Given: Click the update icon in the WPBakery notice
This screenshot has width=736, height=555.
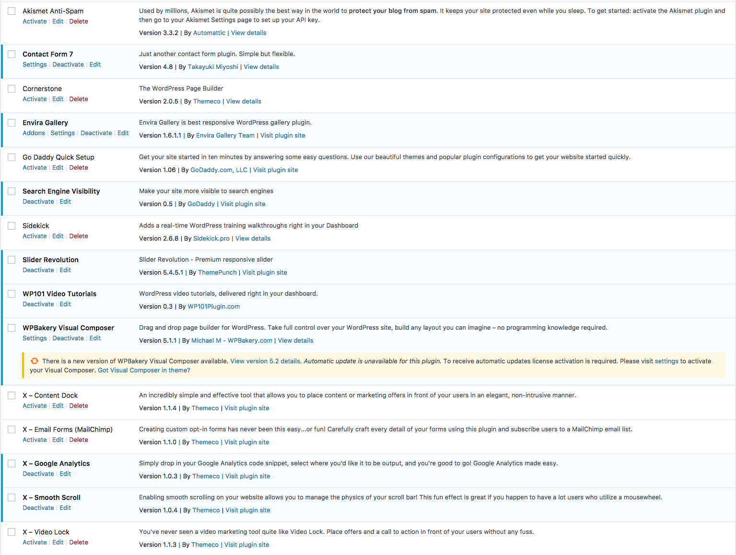Looking at the screenshot, I should point(35,361).
